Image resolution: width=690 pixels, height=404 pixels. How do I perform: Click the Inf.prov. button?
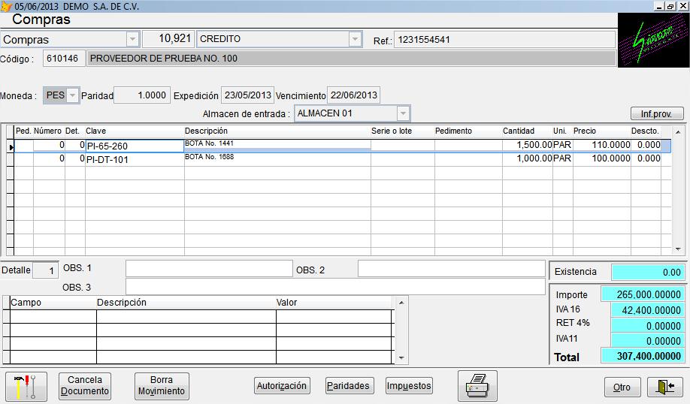pos(657,114)
